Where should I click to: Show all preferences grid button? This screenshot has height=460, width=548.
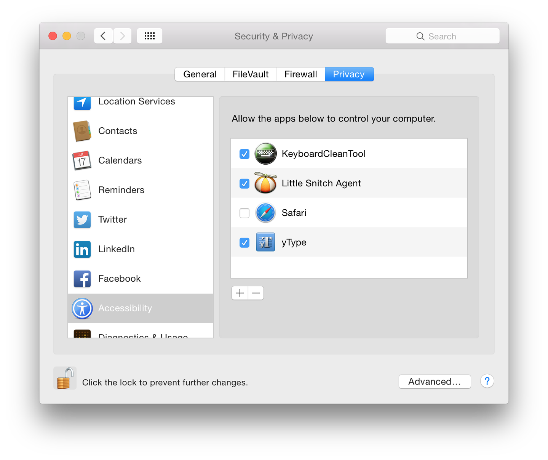tap(150, 36)
